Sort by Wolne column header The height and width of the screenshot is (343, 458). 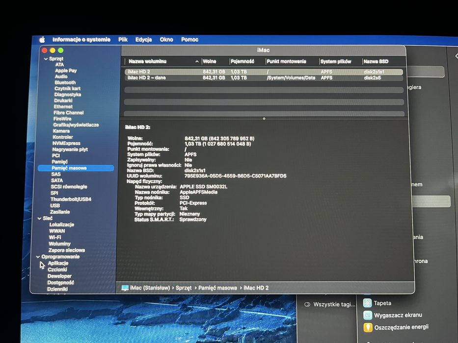coord(210,61)
